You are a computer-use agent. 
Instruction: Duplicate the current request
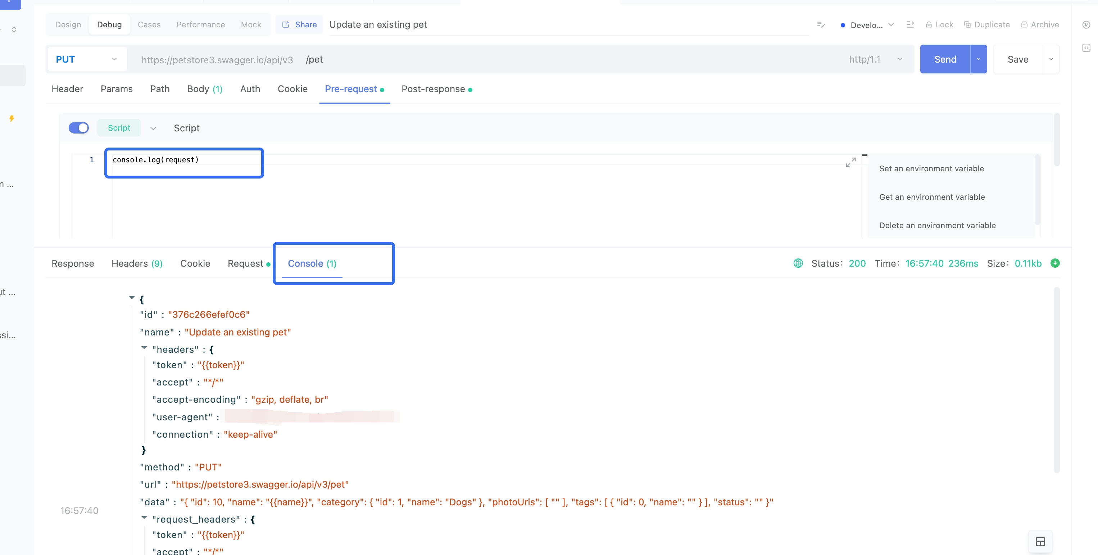(987, 25)
